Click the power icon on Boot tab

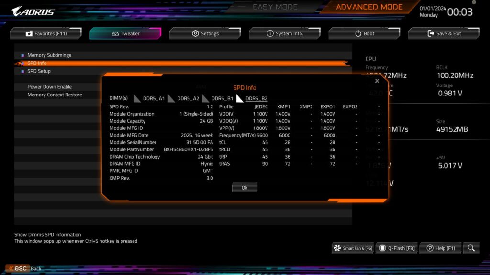pyautogui.click(x=358, y=33)
